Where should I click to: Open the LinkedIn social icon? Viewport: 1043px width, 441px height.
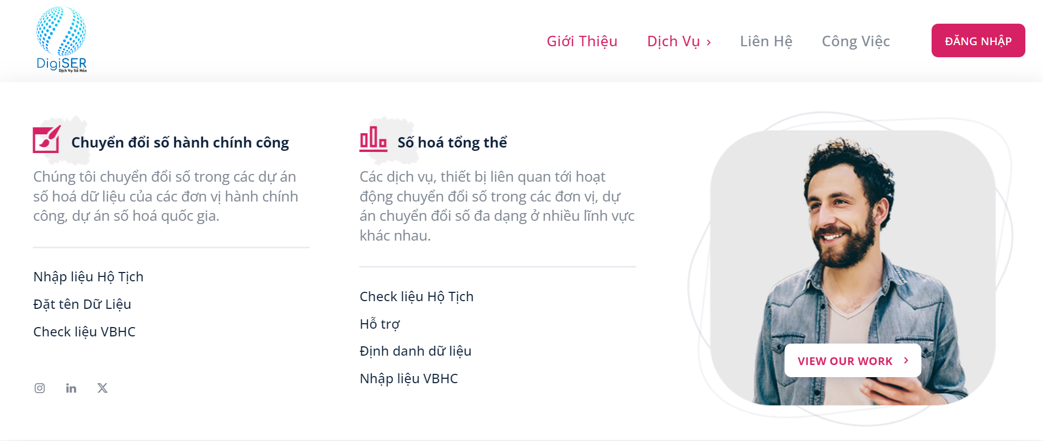(x=71, y=388)
